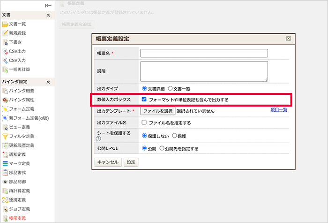Screen dimensions: 328x223
Task: Open ジョブ定義 sidebar entry
Action: 20,209
